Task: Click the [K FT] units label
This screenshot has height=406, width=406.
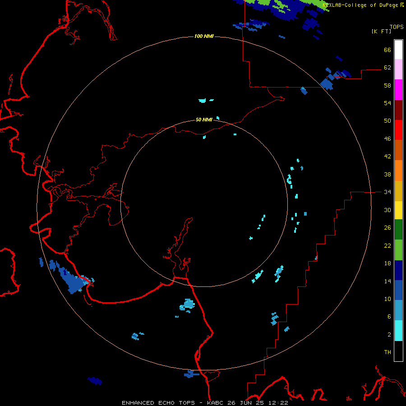Action: [x=381, y=31]
